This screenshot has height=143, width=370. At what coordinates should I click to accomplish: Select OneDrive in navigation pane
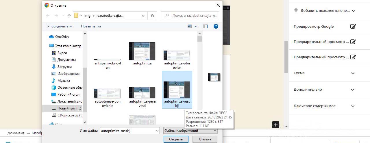coord(62,37)
